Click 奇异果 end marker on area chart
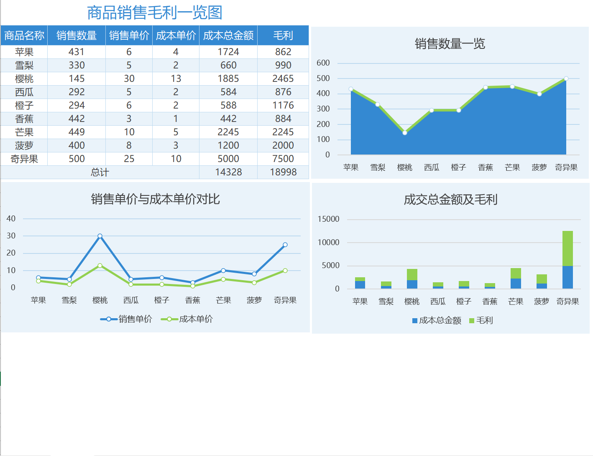 [x=566, y=79]
